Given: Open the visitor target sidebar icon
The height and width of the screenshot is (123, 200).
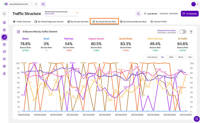Looking at the screenshot, I should (4, 44).
